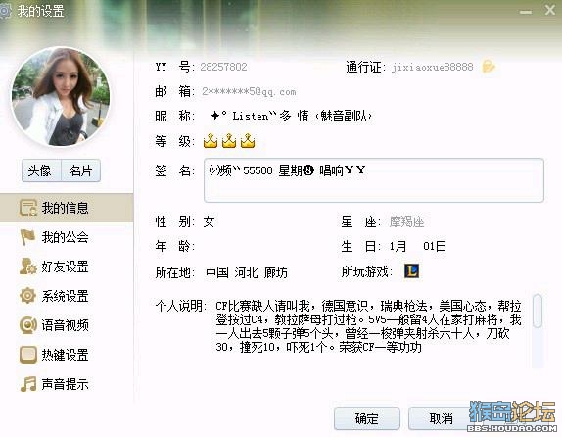Open the My Guild flag icon
Screen dimensions: 562x437
(28, 237)
